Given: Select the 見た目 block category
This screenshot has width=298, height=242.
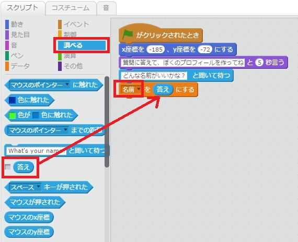Looking at the screenshot, I should click(20, 35).
